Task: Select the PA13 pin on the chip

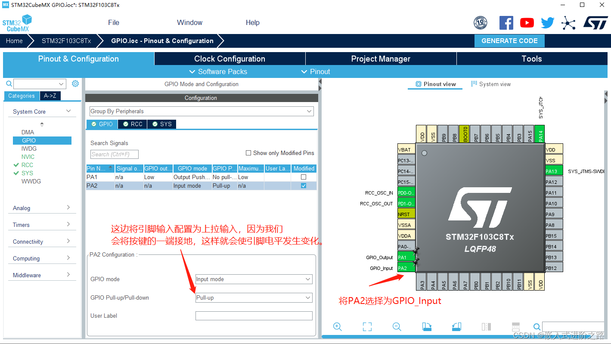Action: 554,171
